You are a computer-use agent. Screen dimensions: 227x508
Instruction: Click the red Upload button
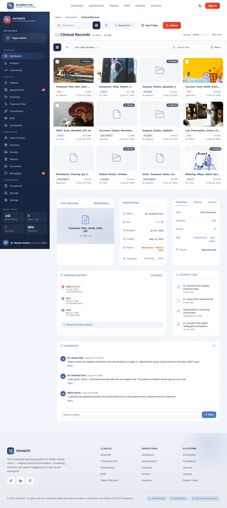[172, 26]
